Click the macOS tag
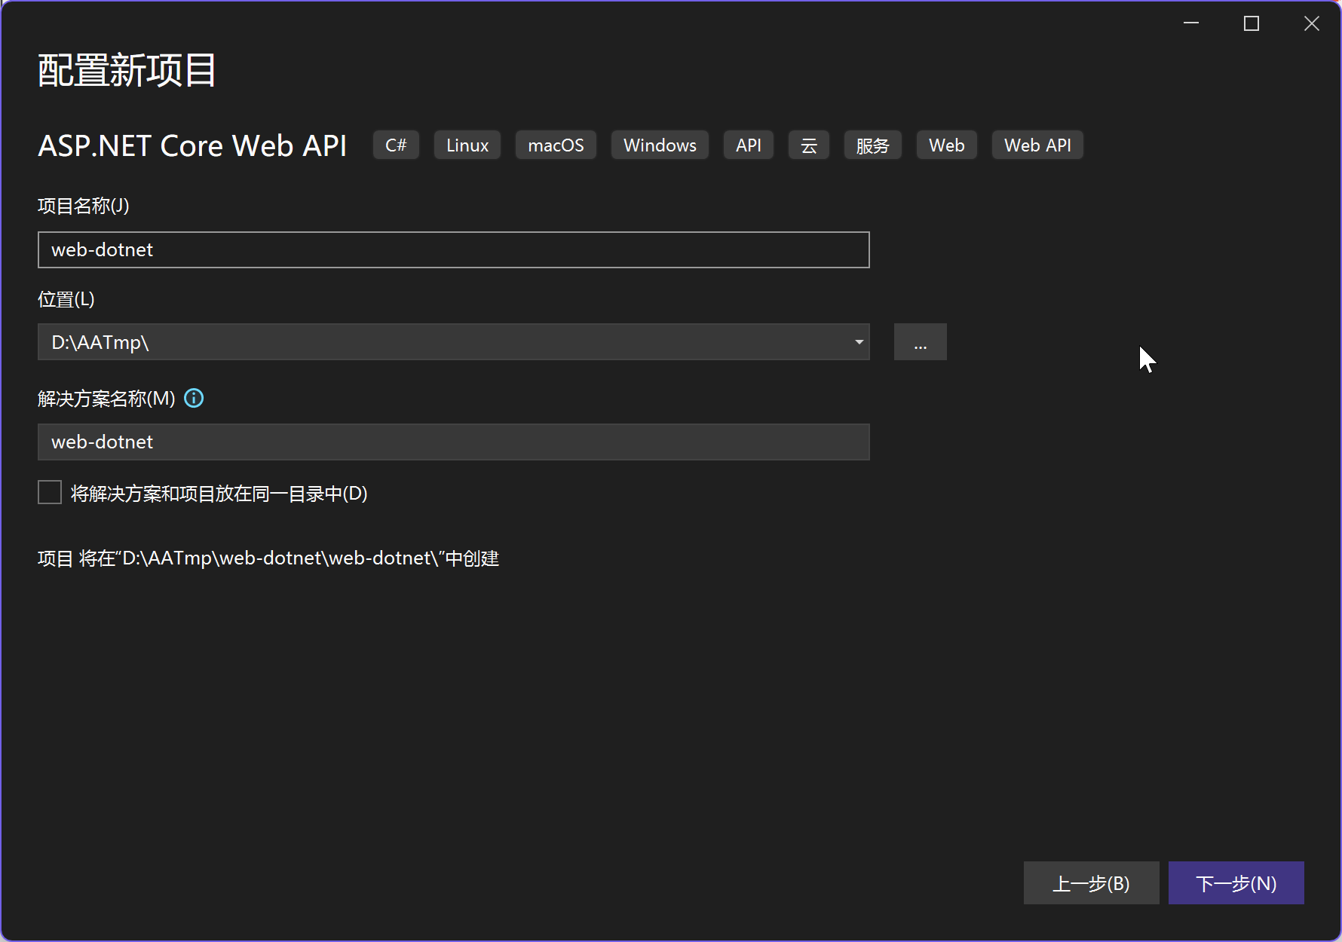Image resolution: width=1342 pixels, height=942 pixels. 556,145
